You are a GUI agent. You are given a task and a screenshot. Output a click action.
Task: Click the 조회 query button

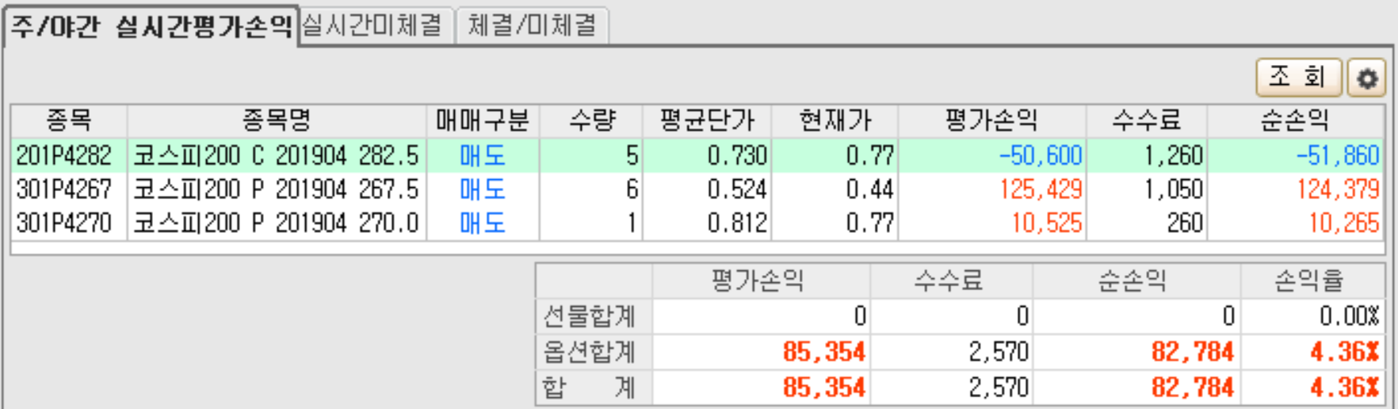click(1298, 78)
